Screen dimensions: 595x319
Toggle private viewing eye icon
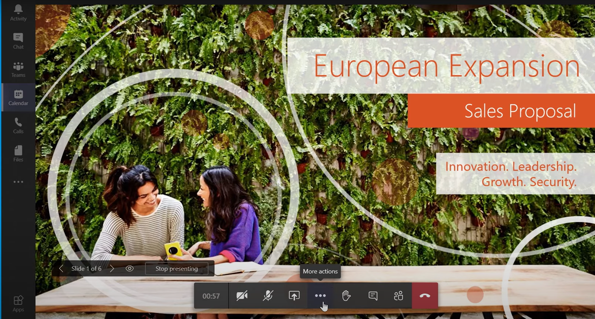point(130,269)
